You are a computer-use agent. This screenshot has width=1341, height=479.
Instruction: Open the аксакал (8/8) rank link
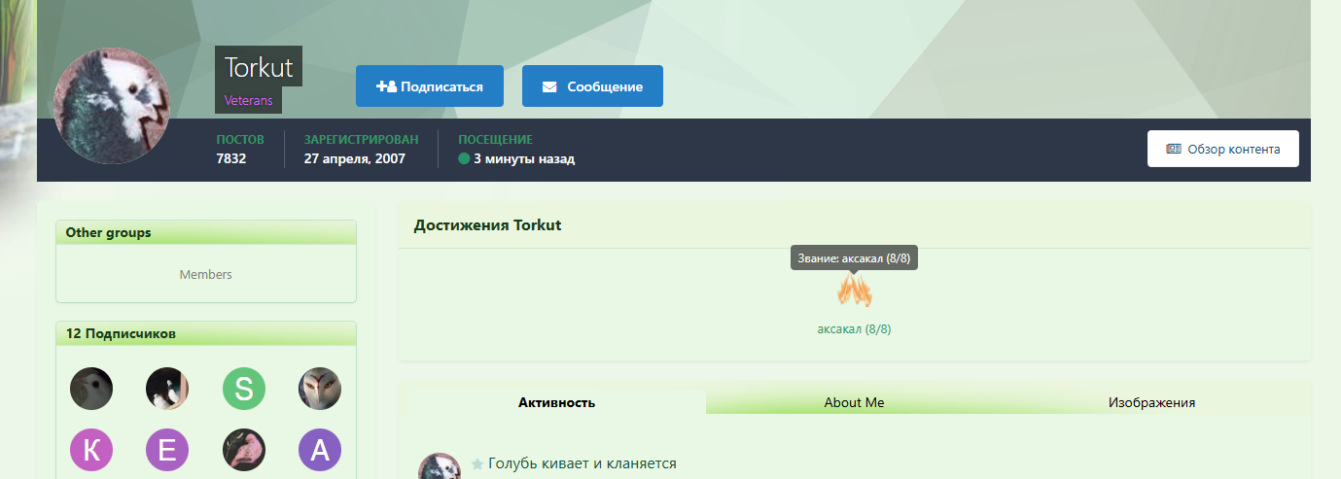[854, 329]
